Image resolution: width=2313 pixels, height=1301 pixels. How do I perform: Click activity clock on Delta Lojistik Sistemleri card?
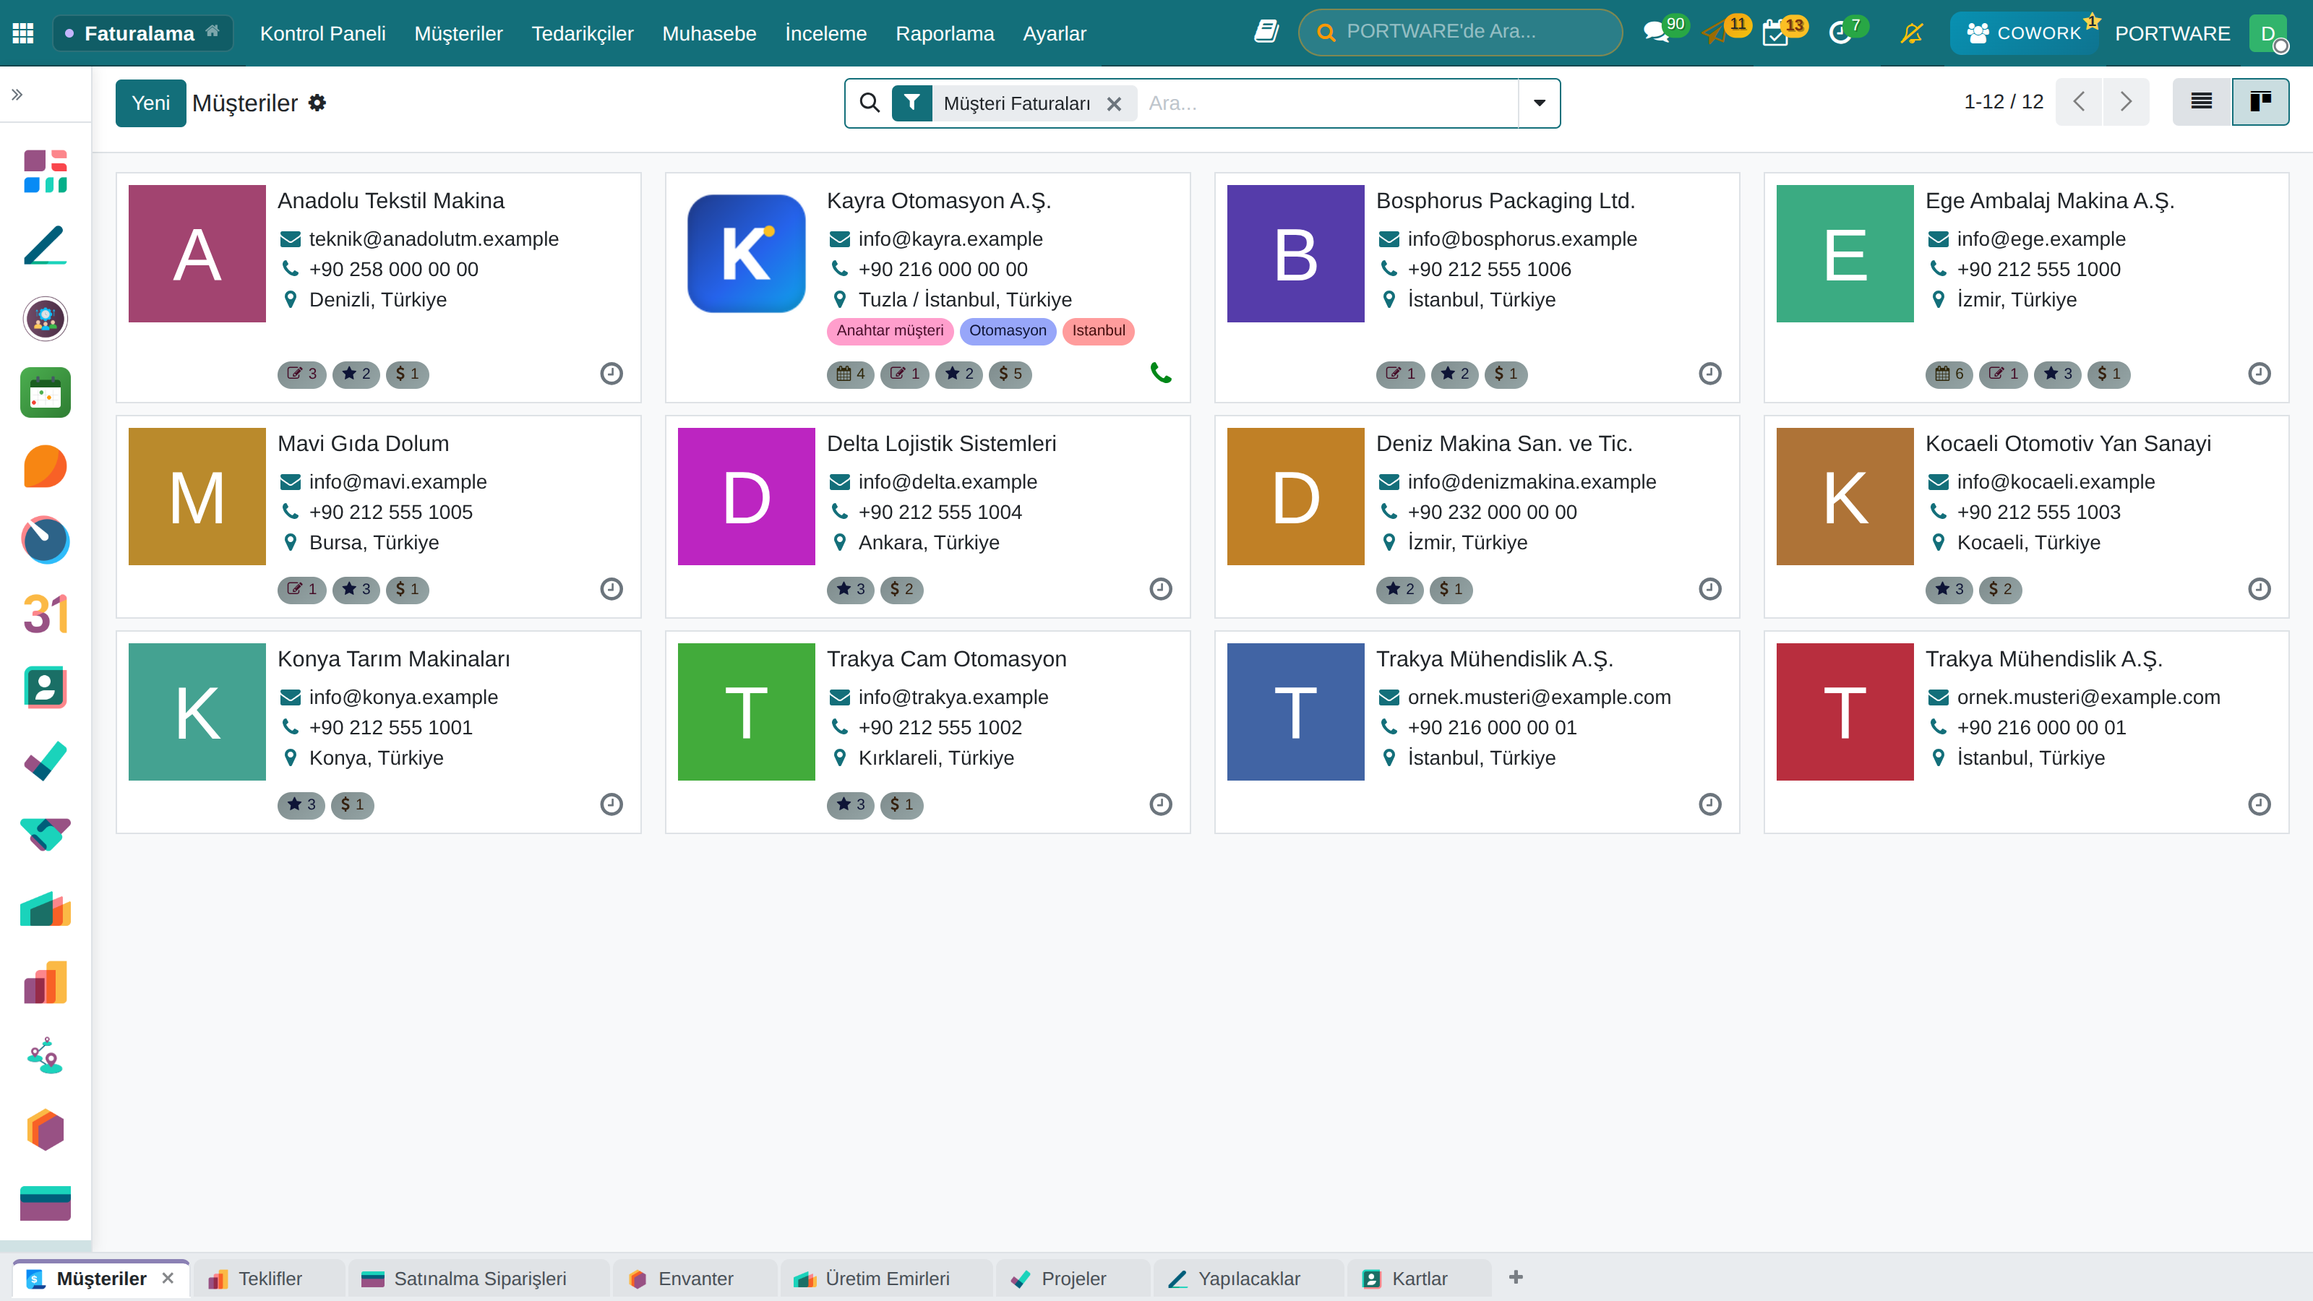[x=1161, y=588]
